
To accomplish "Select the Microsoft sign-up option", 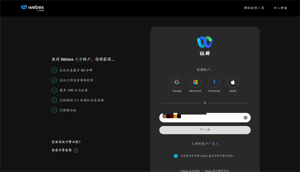I will click(195, 82).
